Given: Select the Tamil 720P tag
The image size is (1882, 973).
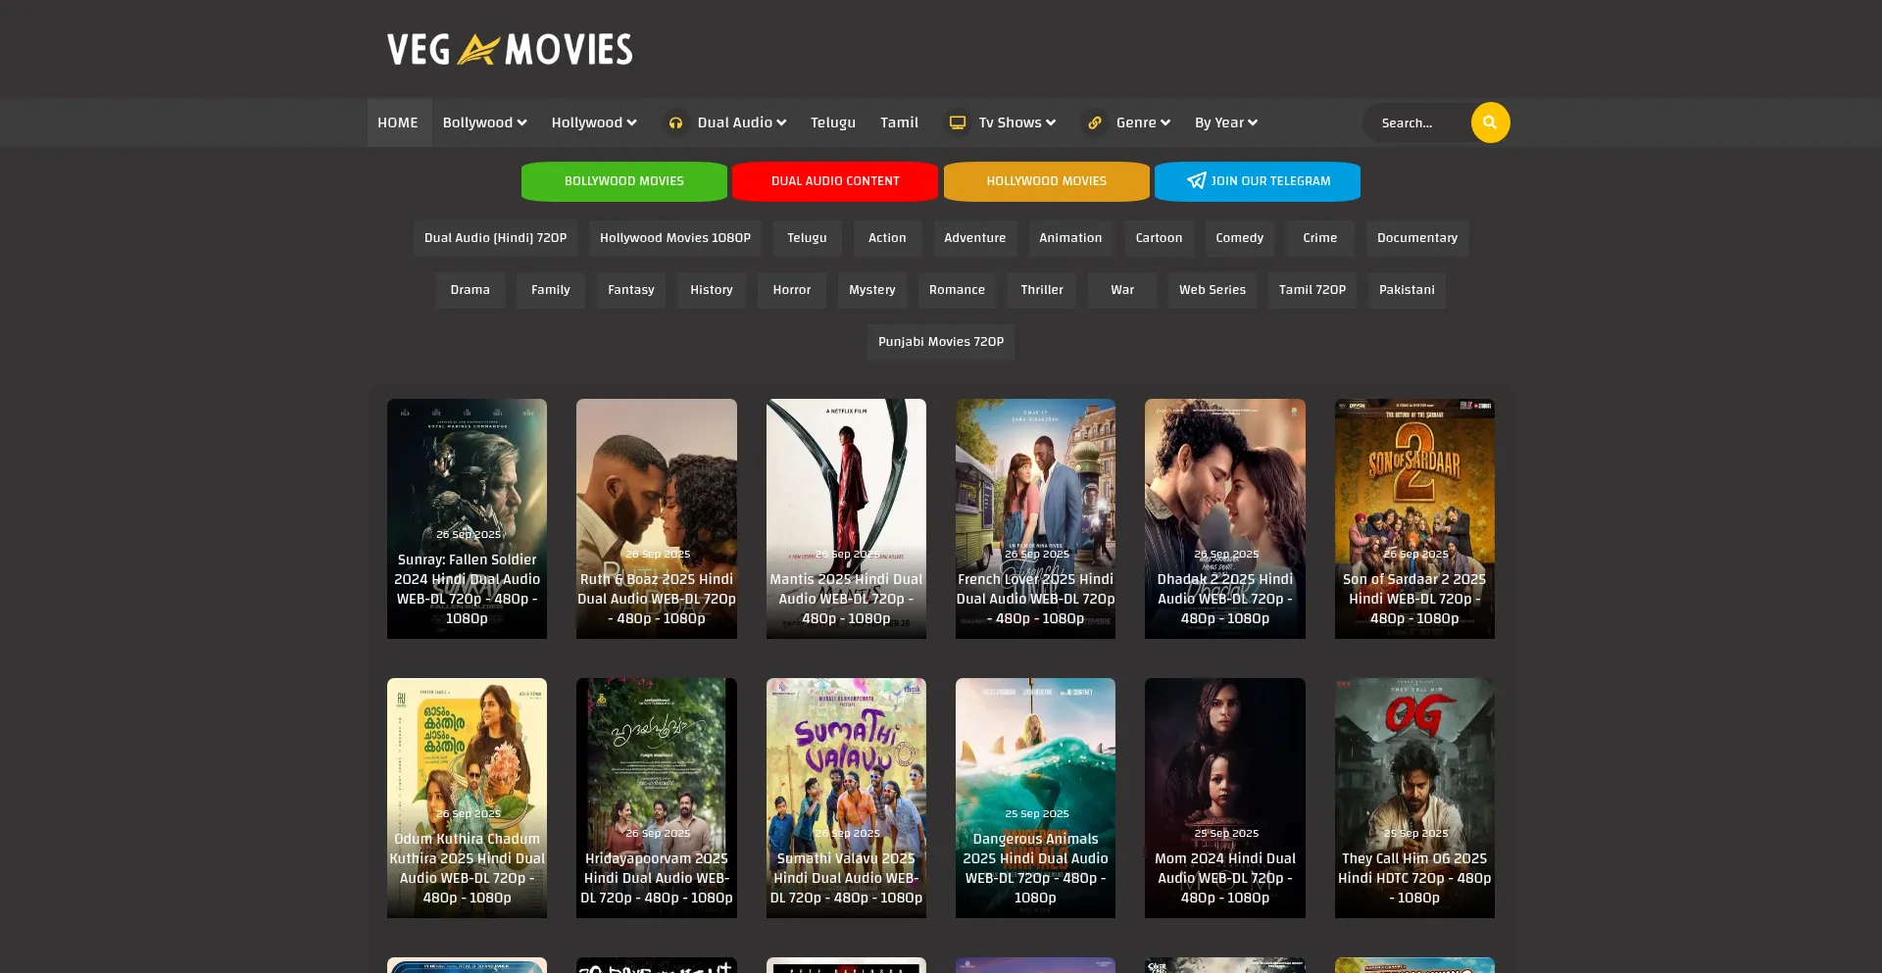Looking at the screenshot, I should [1312, 290].
